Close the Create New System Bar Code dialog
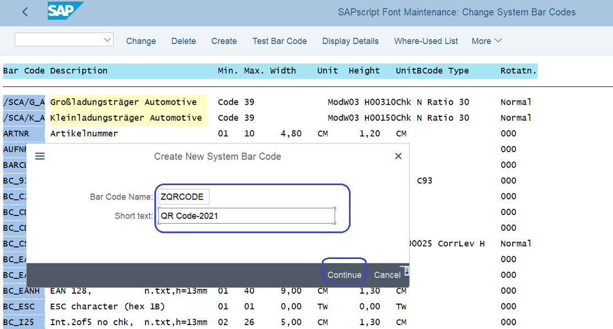 398,156
